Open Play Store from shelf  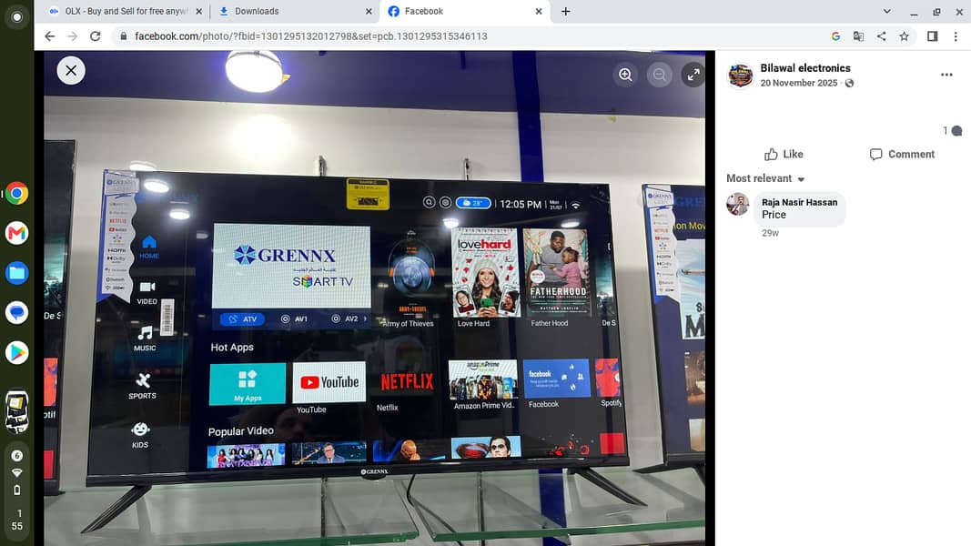pos(16,352)
